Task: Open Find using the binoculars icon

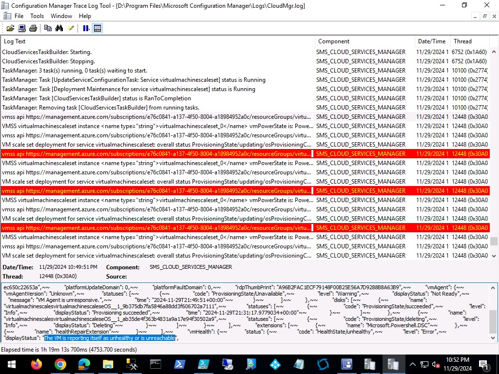Action: pos(59,28)
